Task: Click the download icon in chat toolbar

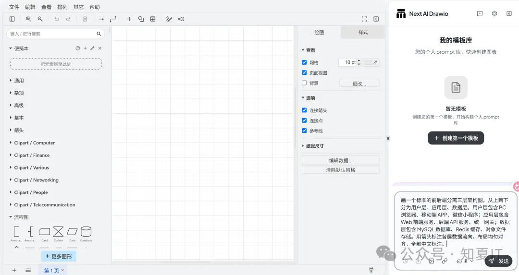Action: (419, 261)
